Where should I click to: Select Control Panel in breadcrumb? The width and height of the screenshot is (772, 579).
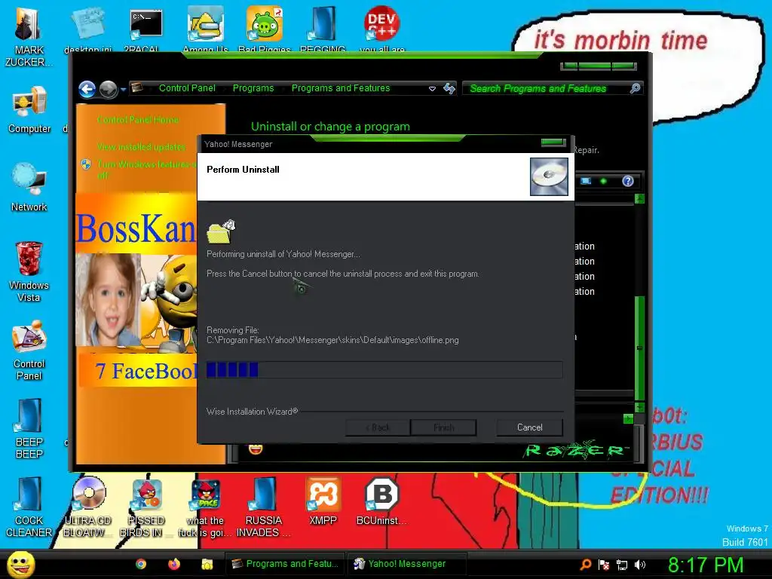click(x=187, y=88)
